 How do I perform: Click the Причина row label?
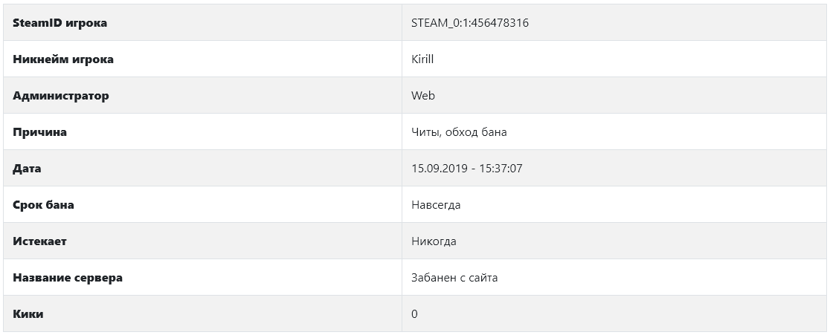tap(39, 132)
